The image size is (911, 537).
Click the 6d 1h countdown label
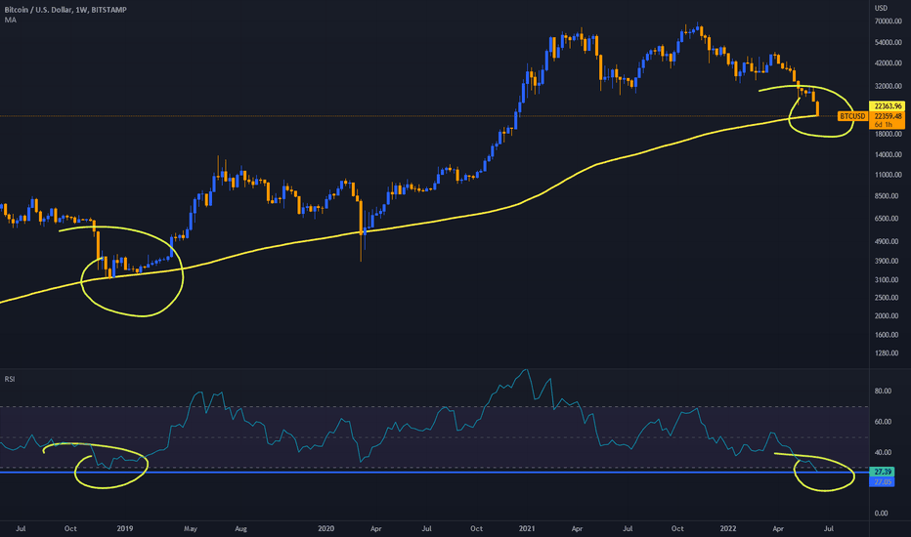884,125
